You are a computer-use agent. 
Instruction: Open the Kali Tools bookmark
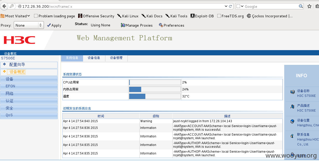176,16
